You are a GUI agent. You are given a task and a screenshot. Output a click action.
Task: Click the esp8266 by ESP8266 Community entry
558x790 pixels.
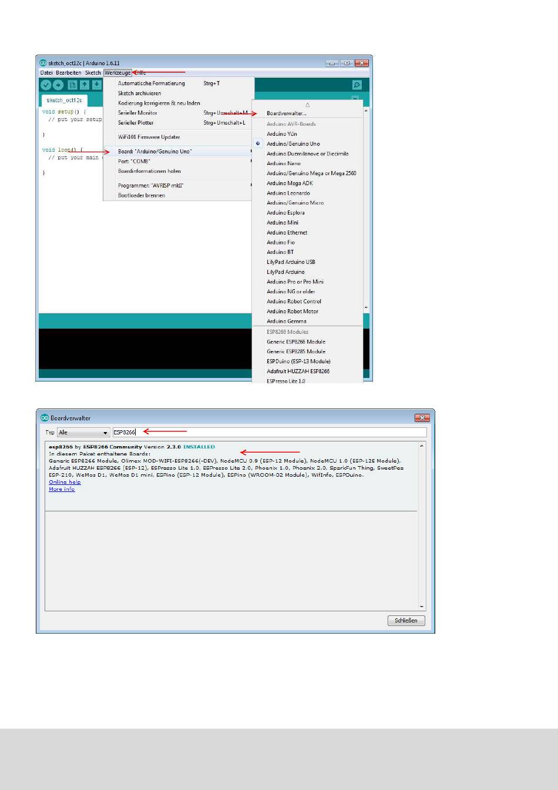pyautogui.click(x=231, y=477)
